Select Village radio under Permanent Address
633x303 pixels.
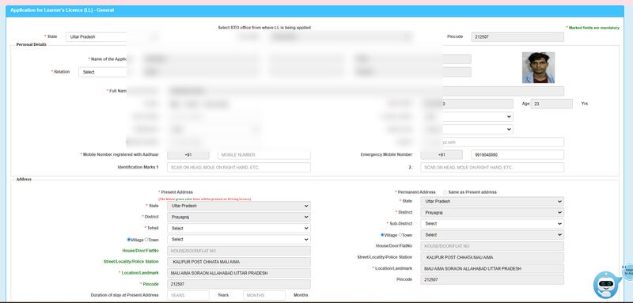[382, 235]
